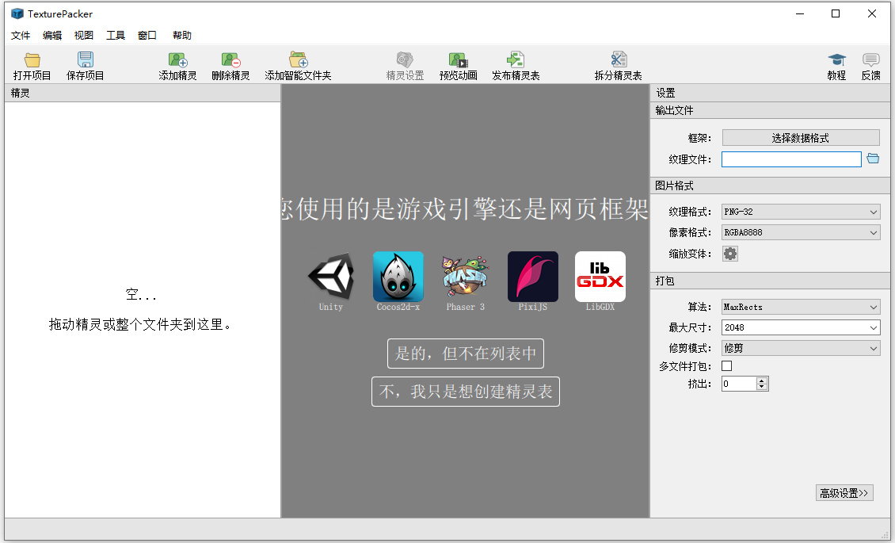Add sprites using the 添加精灵 icon
The width and height of the screenshot is (895, 543).
coord(177,65)
